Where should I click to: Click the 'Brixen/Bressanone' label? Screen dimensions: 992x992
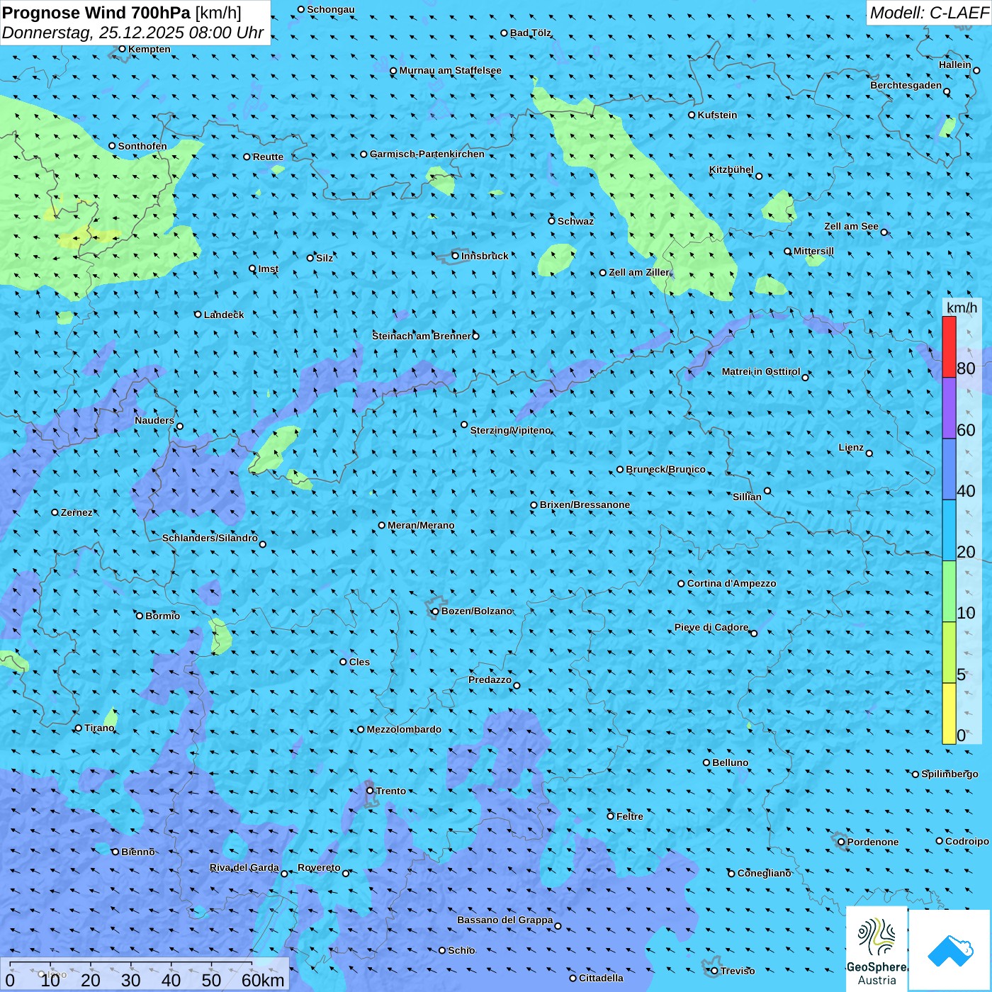[585, 505]
